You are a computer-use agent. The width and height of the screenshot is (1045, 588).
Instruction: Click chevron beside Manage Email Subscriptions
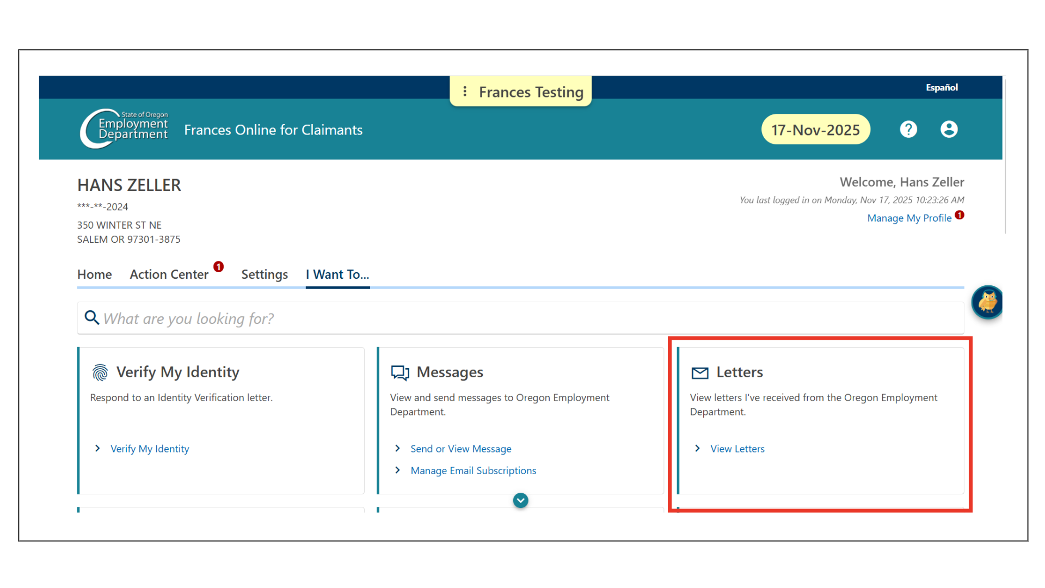click(x=398, y=470)
